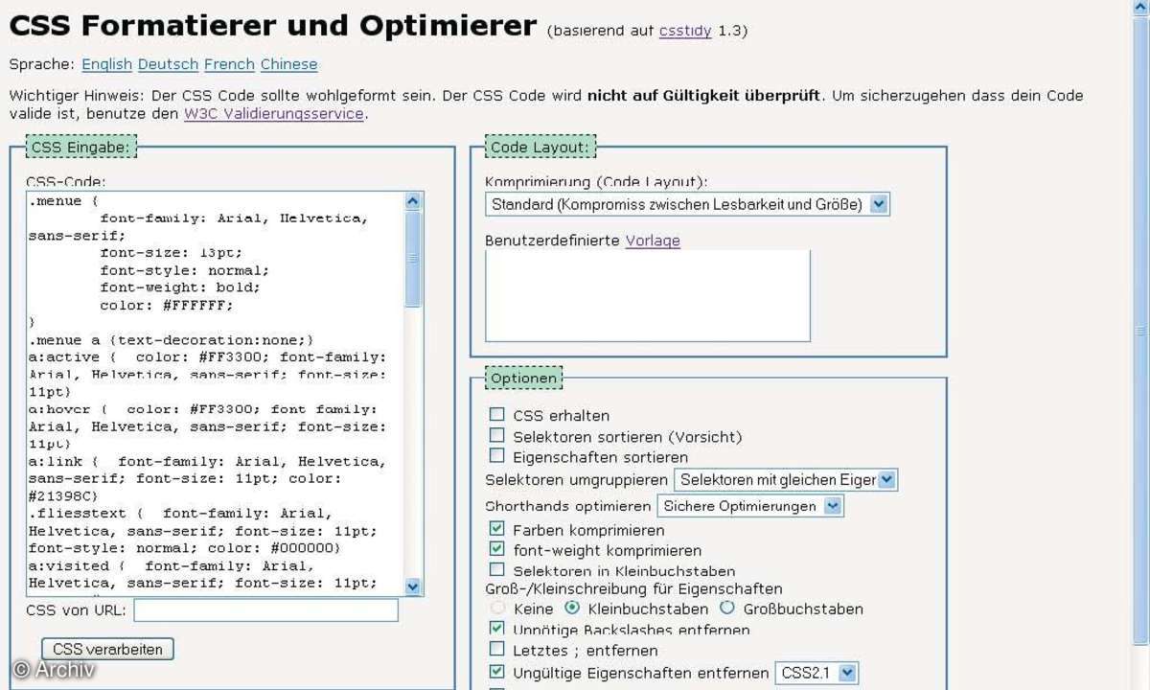Select the Großbuchstaben radio button
The height and width of the screenshot is (690, 1150).
coord(726,609)
